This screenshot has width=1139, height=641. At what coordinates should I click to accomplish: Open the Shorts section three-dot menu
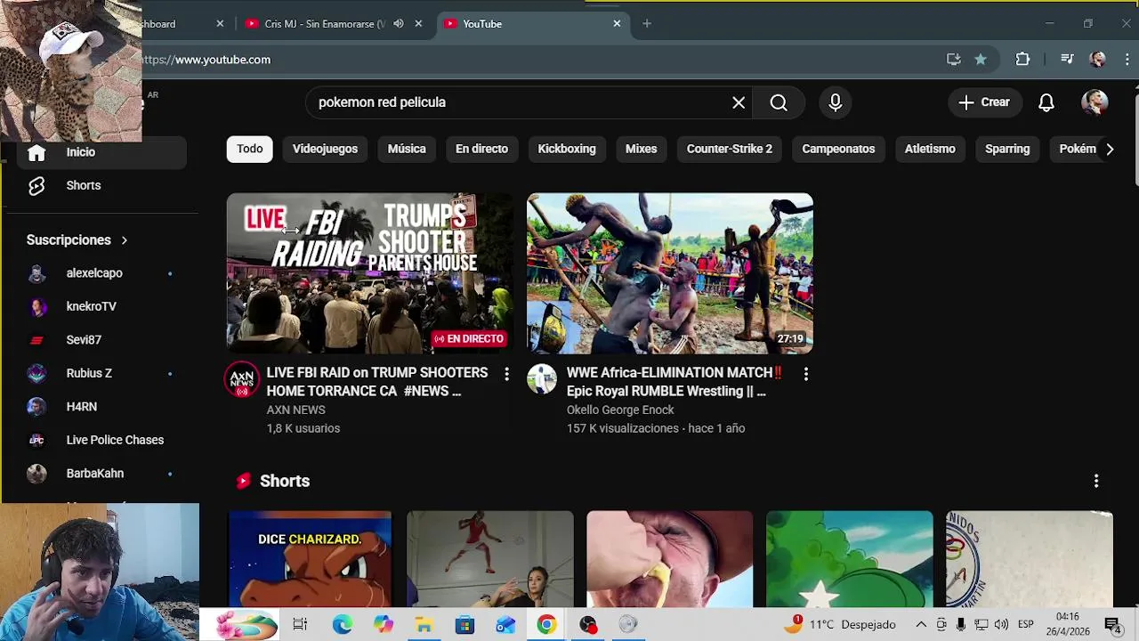1096,481
